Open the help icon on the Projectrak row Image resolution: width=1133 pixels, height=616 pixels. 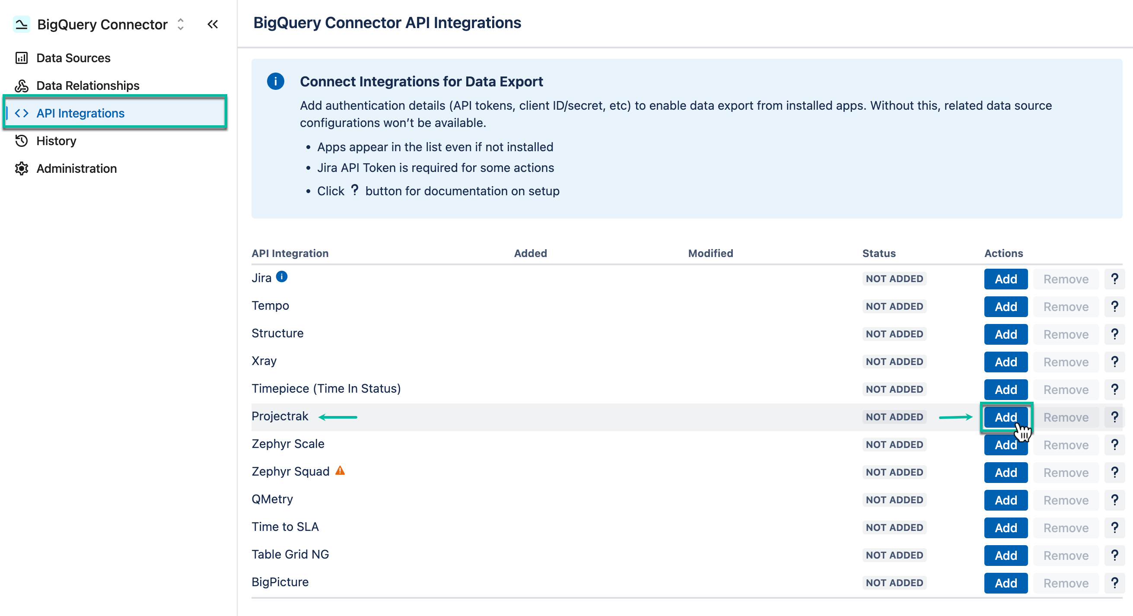point(1114,416)
